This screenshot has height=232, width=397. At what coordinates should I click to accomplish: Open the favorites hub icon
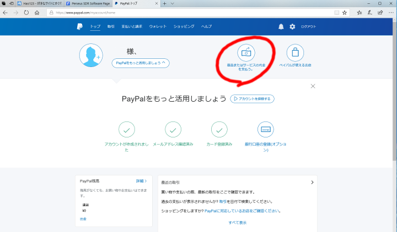click(360, 13)
